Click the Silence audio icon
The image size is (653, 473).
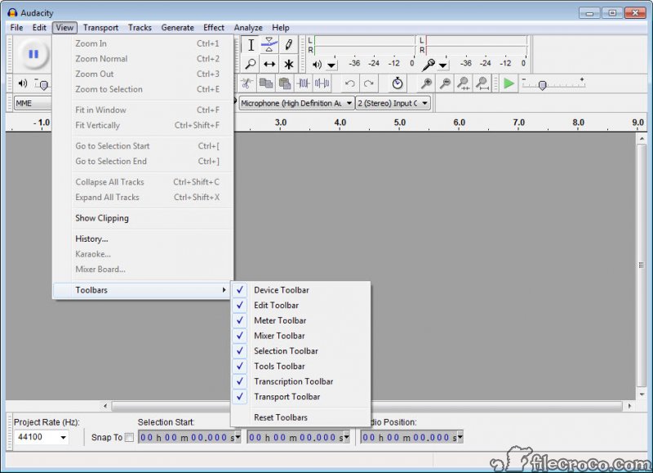322,83
